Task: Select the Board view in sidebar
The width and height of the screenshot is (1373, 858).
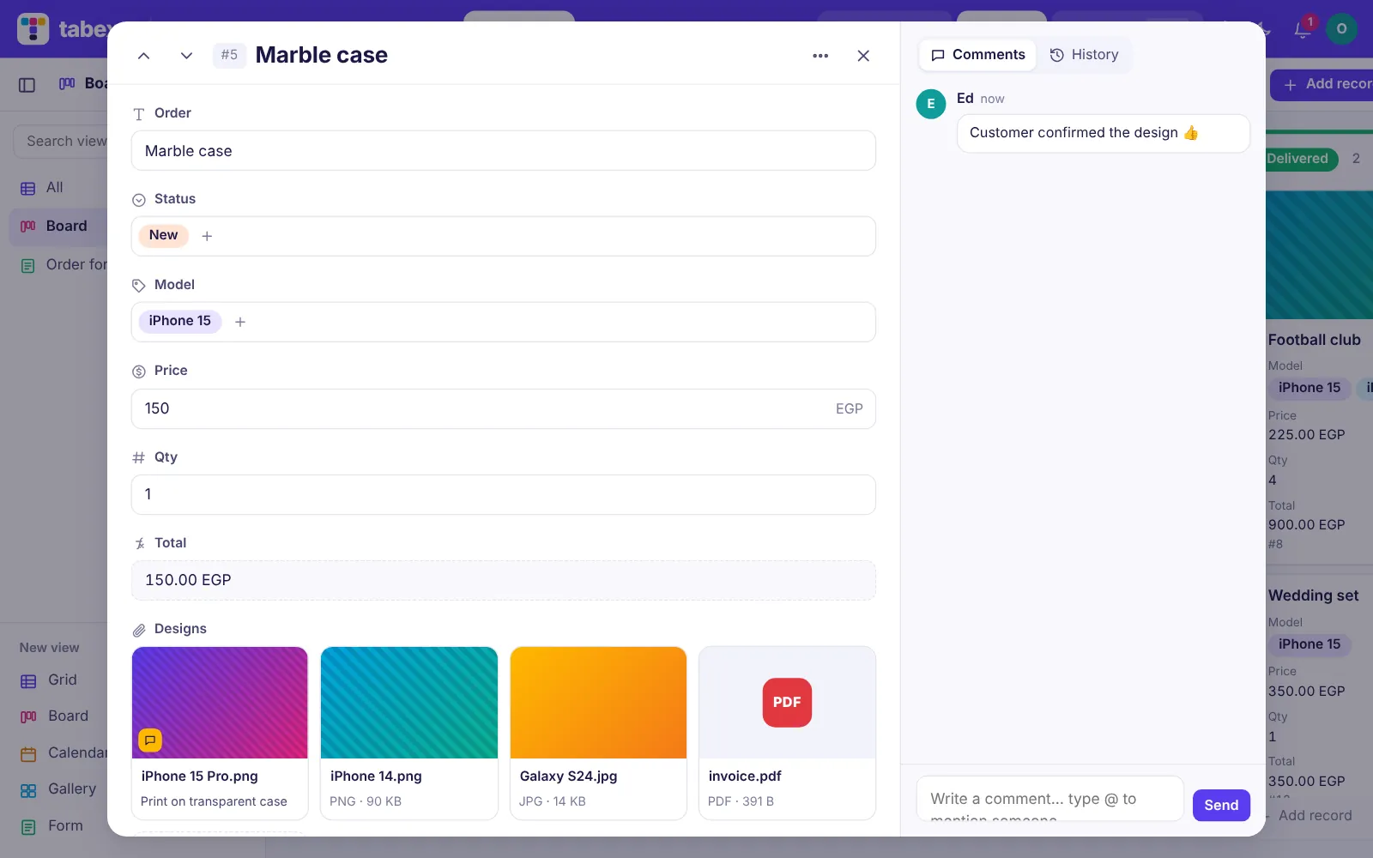Action: [58, 227]
